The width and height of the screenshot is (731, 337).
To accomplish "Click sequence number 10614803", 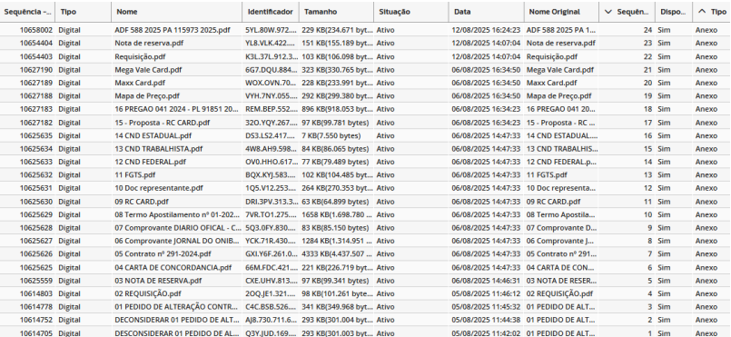I will 36,293.
